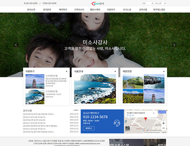Click the headset support icon
Viewport: 190px width, 146px height.
point(117,123)
